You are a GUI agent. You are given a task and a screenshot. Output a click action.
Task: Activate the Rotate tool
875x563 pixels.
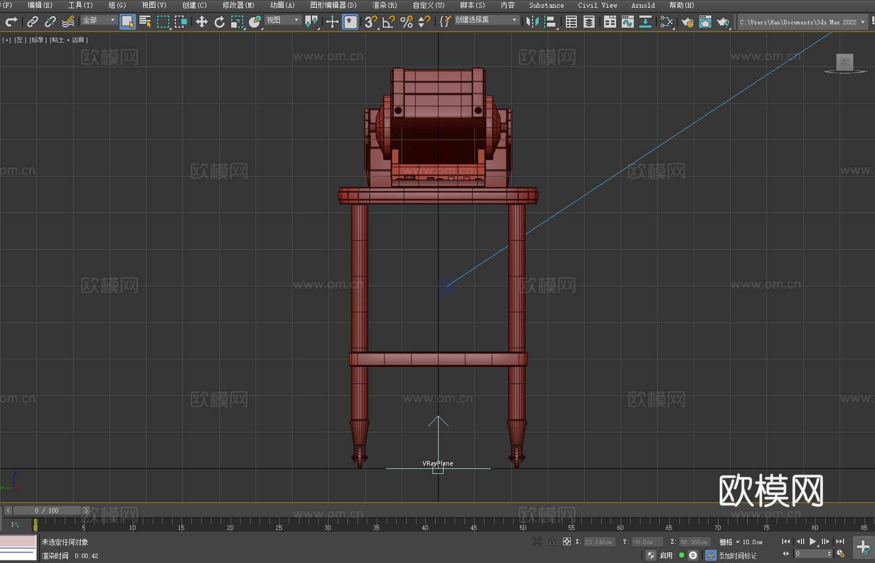point(220,22)
